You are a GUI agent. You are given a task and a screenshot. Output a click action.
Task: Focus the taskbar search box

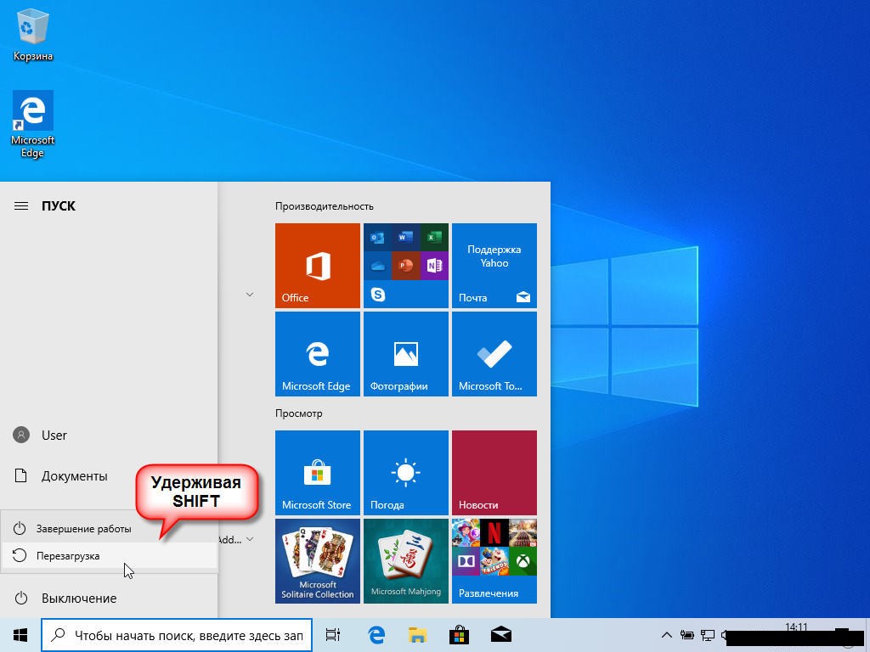click(x=177, y=635)
